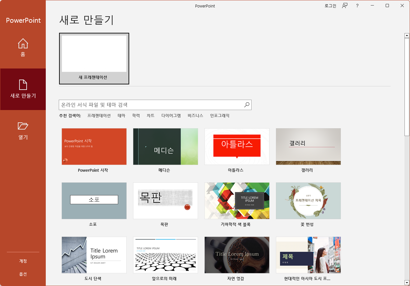Choose the 현대적인 아시아 도시 template
The height and width of the screenshot is (286, 410).
308,255
